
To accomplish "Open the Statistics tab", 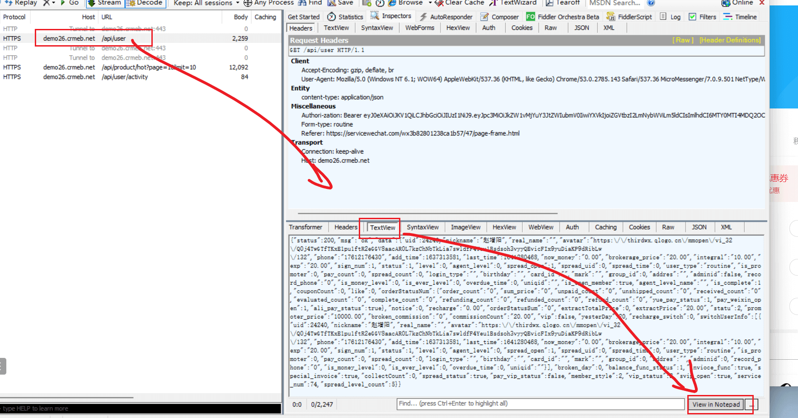I will 346,17.
